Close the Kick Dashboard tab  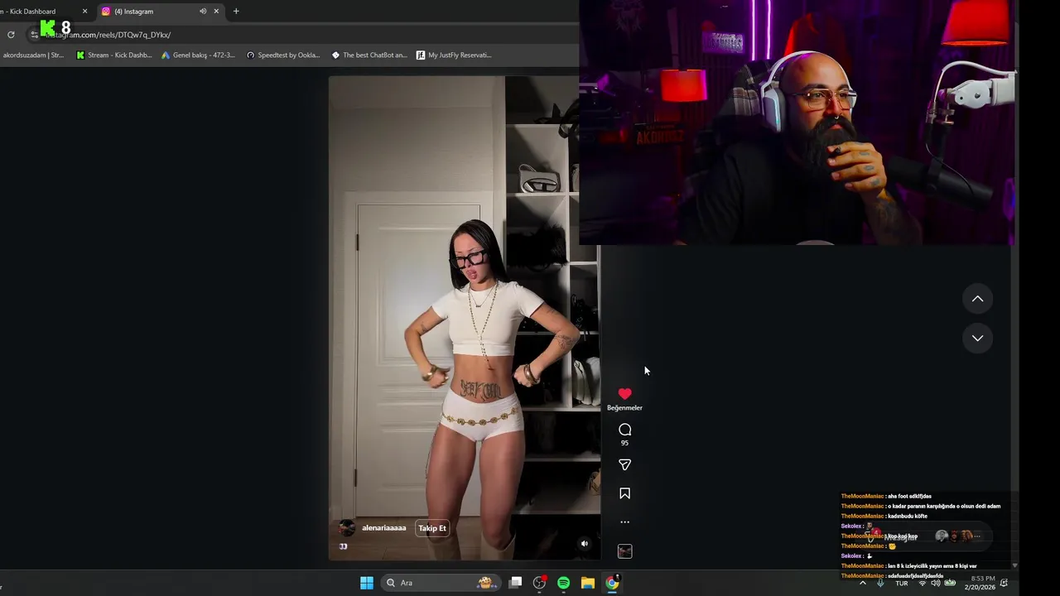84,12
